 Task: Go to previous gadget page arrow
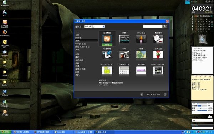pos(142,94)
